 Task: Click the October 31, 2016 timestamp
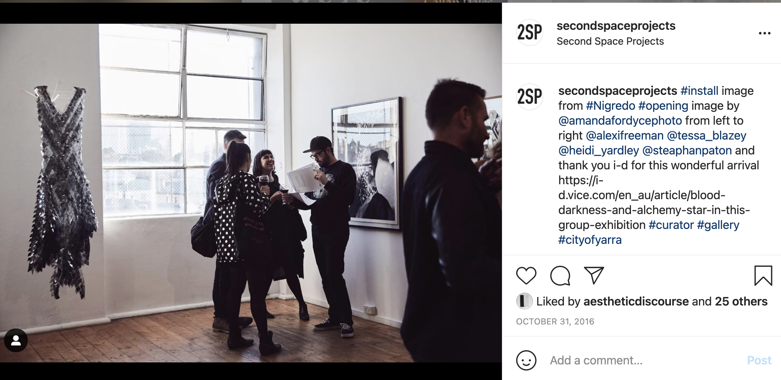[555, 321]
